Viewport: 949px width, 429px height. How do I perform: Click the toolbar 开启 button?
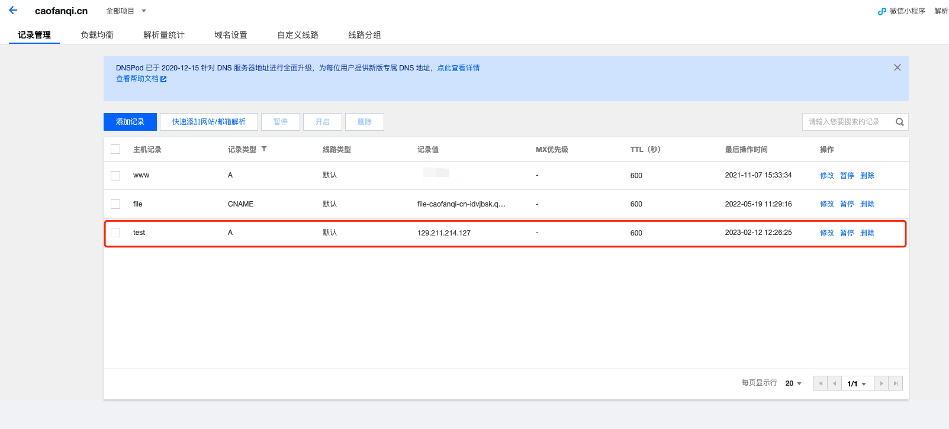point(323,122)
